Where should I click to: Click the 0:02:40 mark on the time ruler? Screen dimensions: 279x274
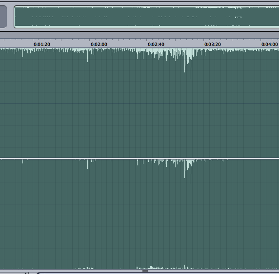tap(156, 44)
